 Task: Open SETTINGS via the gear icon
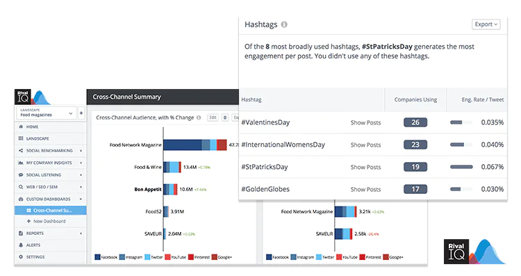click(21, 257)
